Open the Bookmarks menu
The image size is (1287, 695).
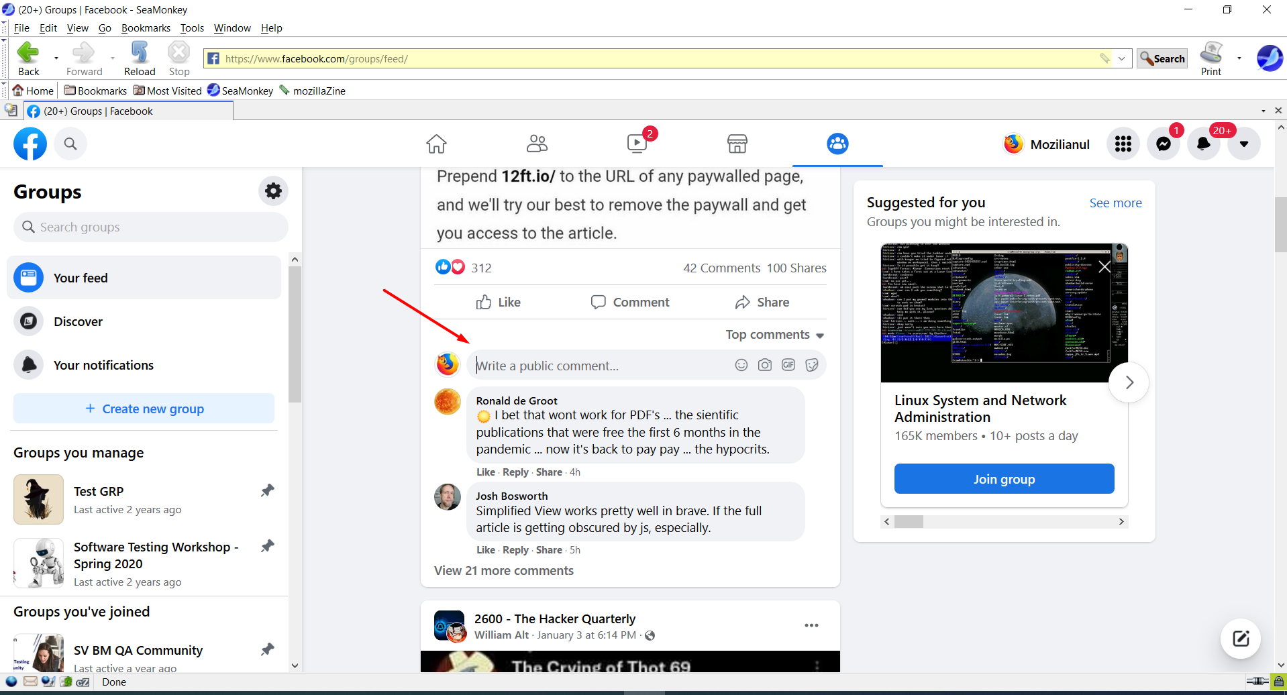click(x=146, y=28)
